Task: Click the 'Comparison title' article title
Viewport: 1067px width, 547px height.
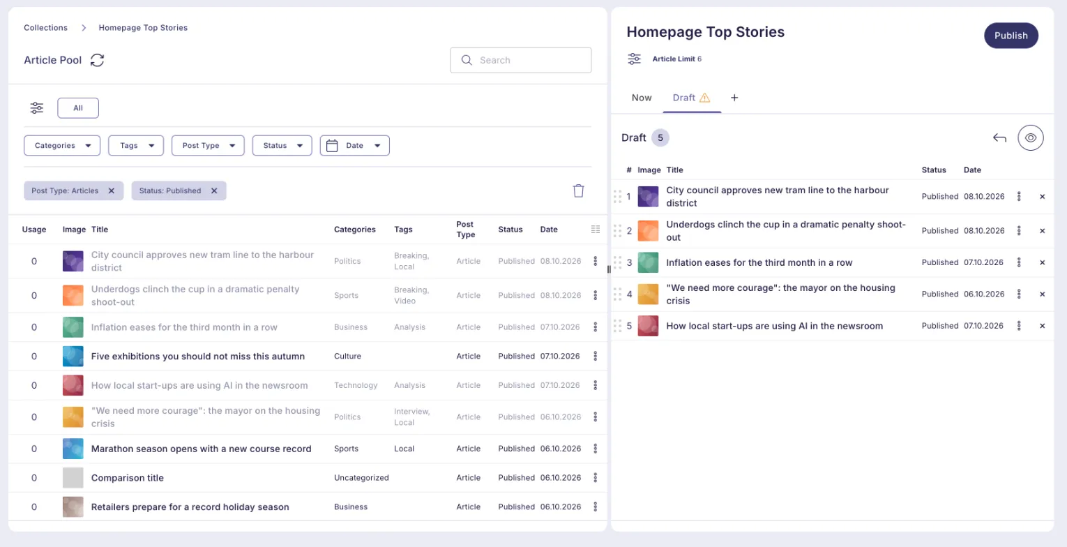Action: tap(128, 478)
